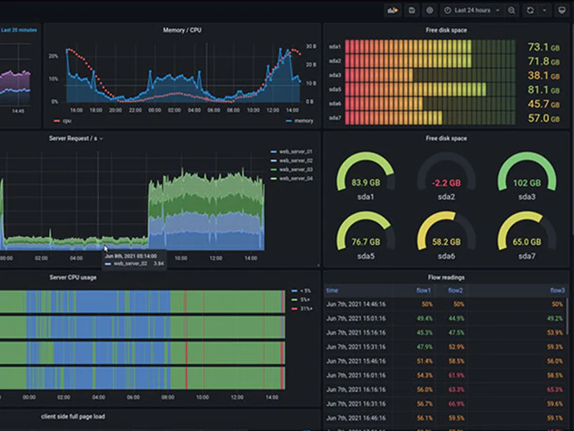
Task: Click the cycle view mode monitor icon
Action: point(562,10)
